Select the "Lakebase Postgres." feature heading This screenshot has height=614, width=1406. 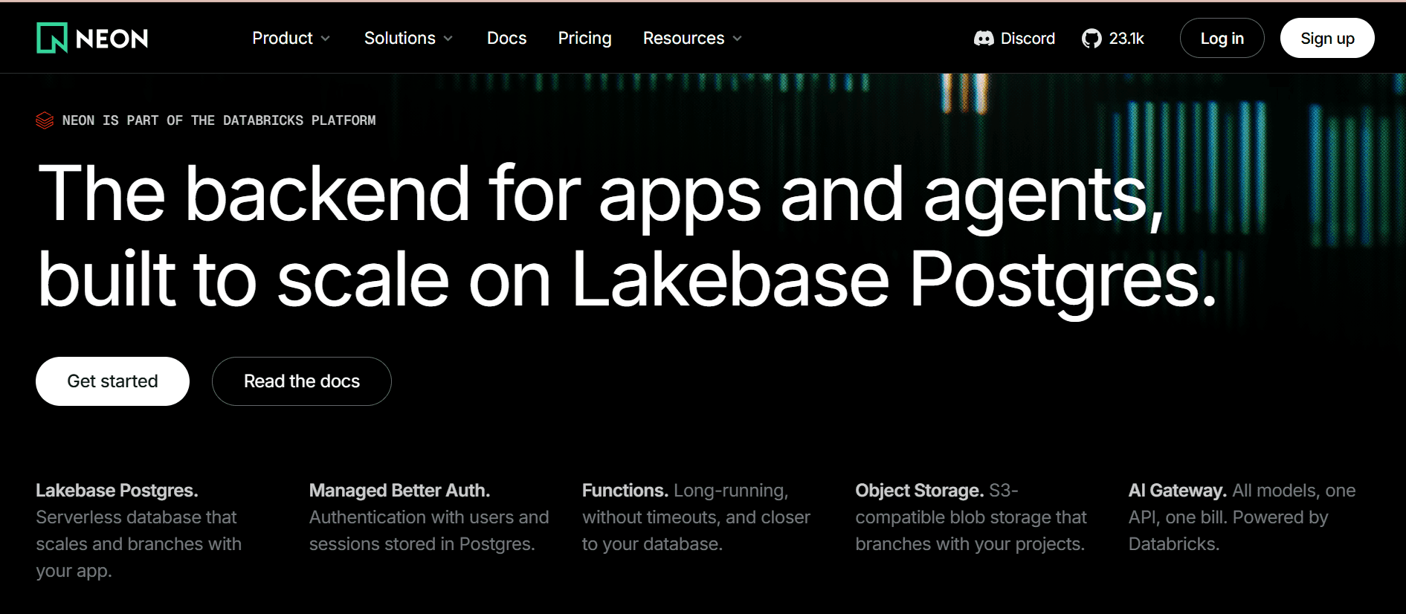pos(117,491)
